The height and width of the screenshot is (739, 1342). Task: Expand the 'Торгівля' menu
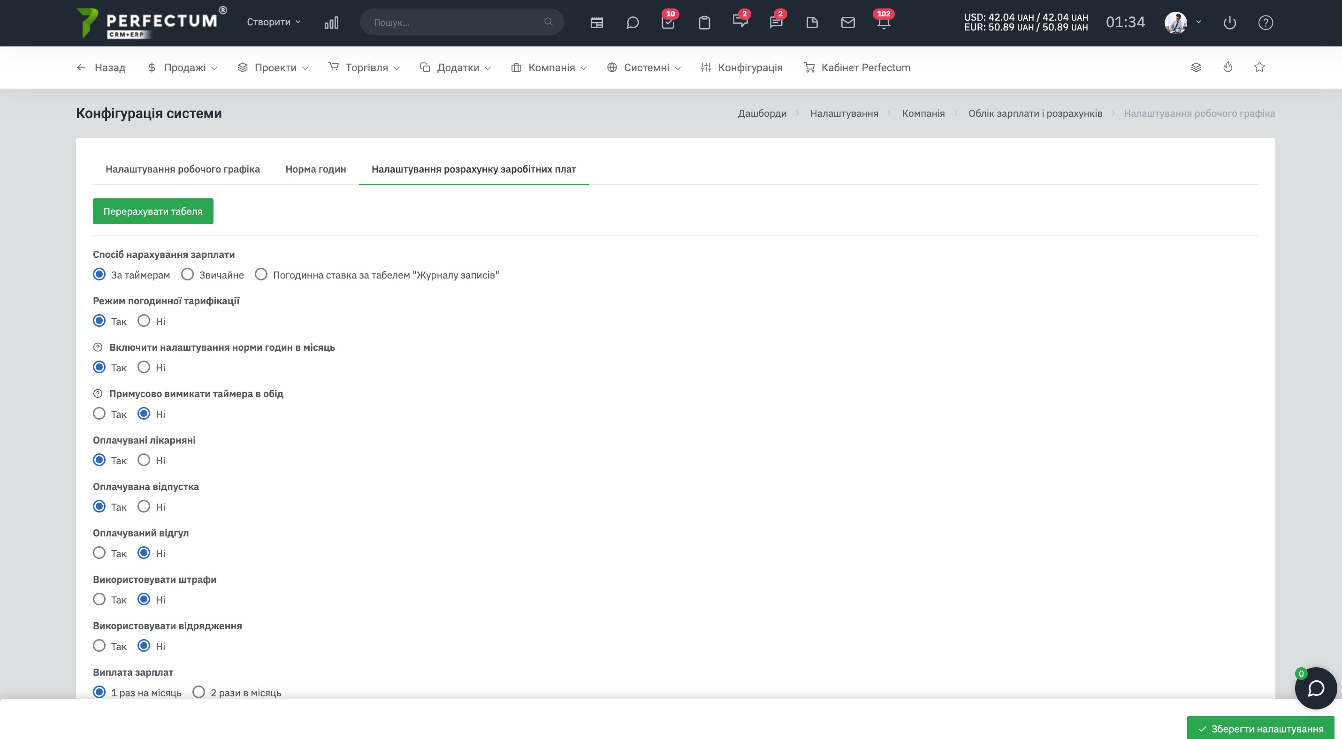click(364, 67)
